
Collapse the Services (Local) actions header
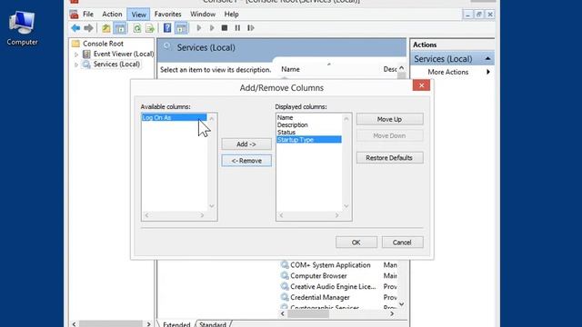[x=487, y=58]
